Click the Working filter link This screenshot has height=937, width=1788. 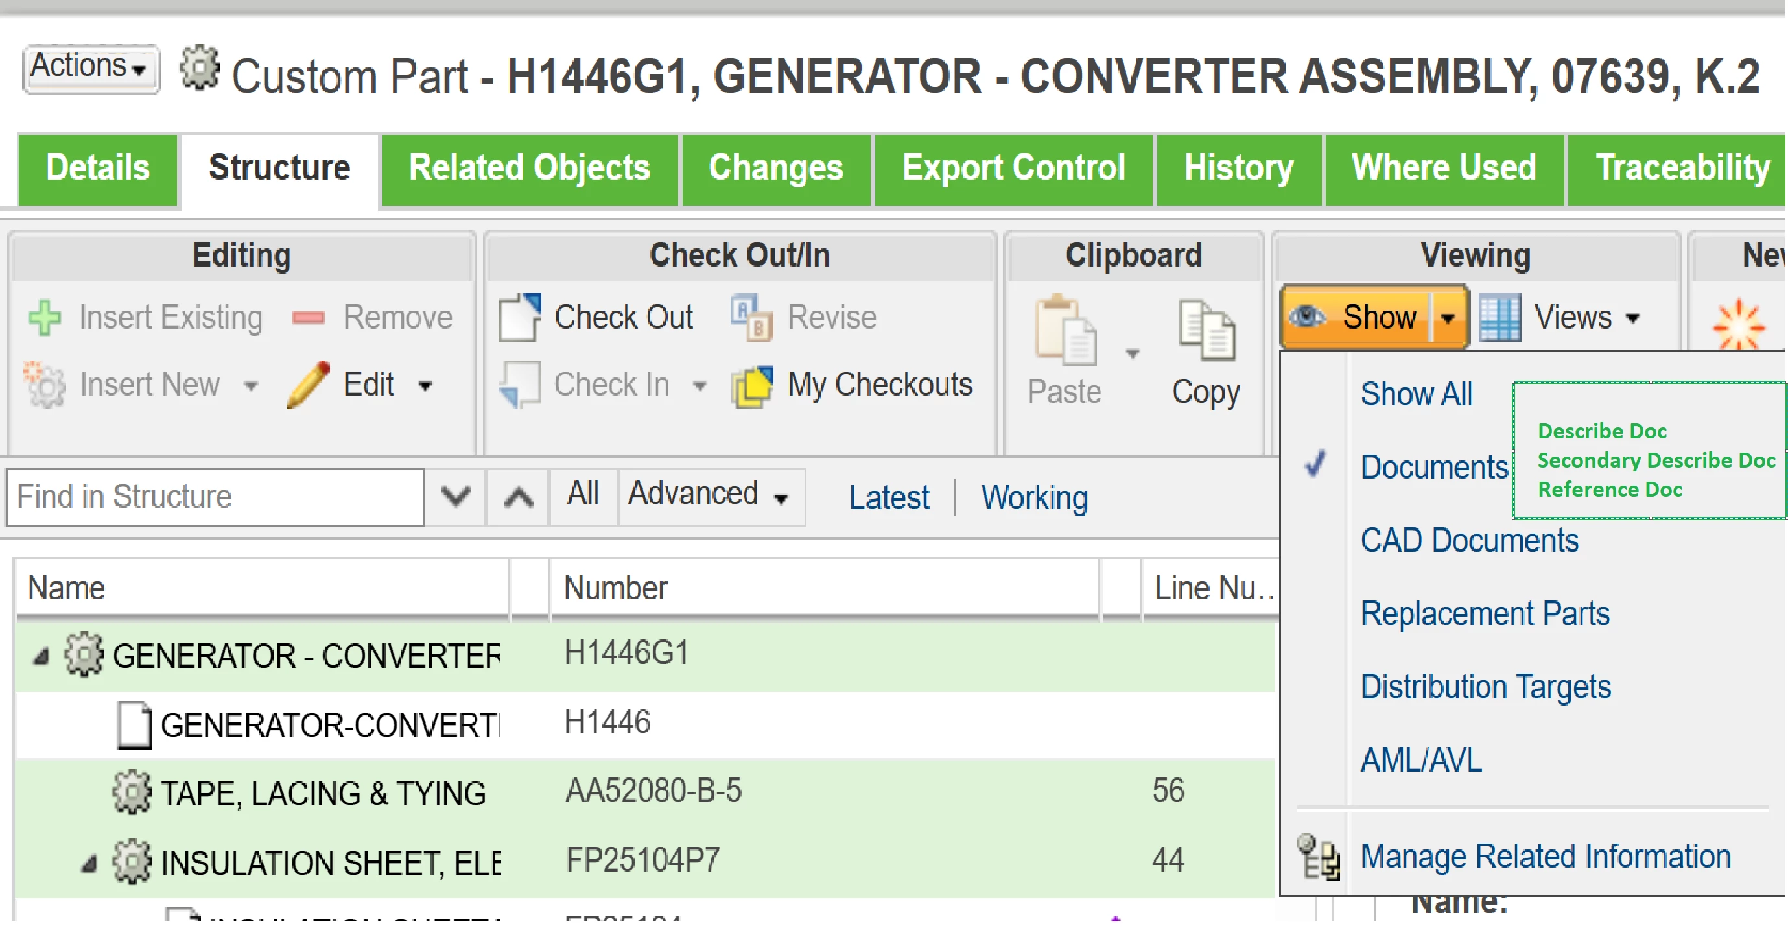[1033, 497]
